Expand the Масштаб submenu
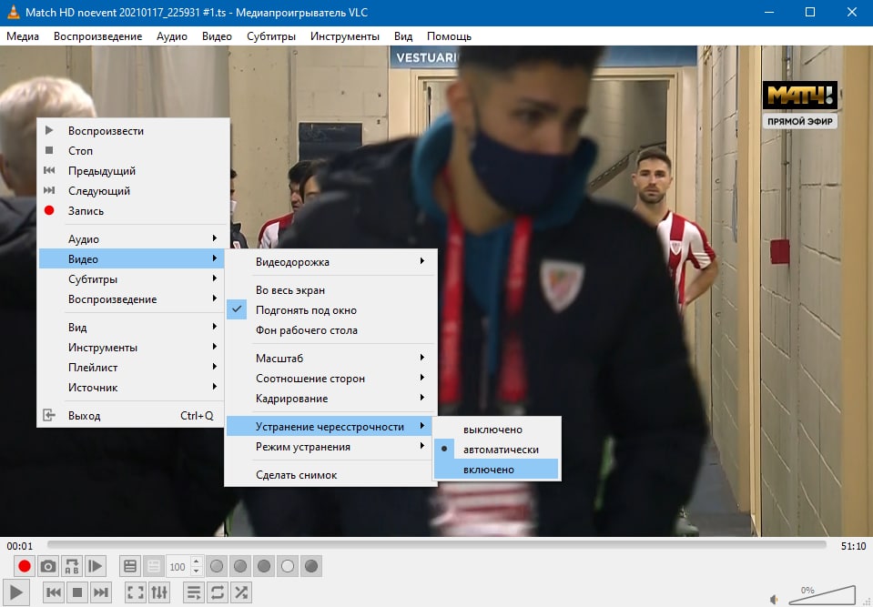 (330, 359)
